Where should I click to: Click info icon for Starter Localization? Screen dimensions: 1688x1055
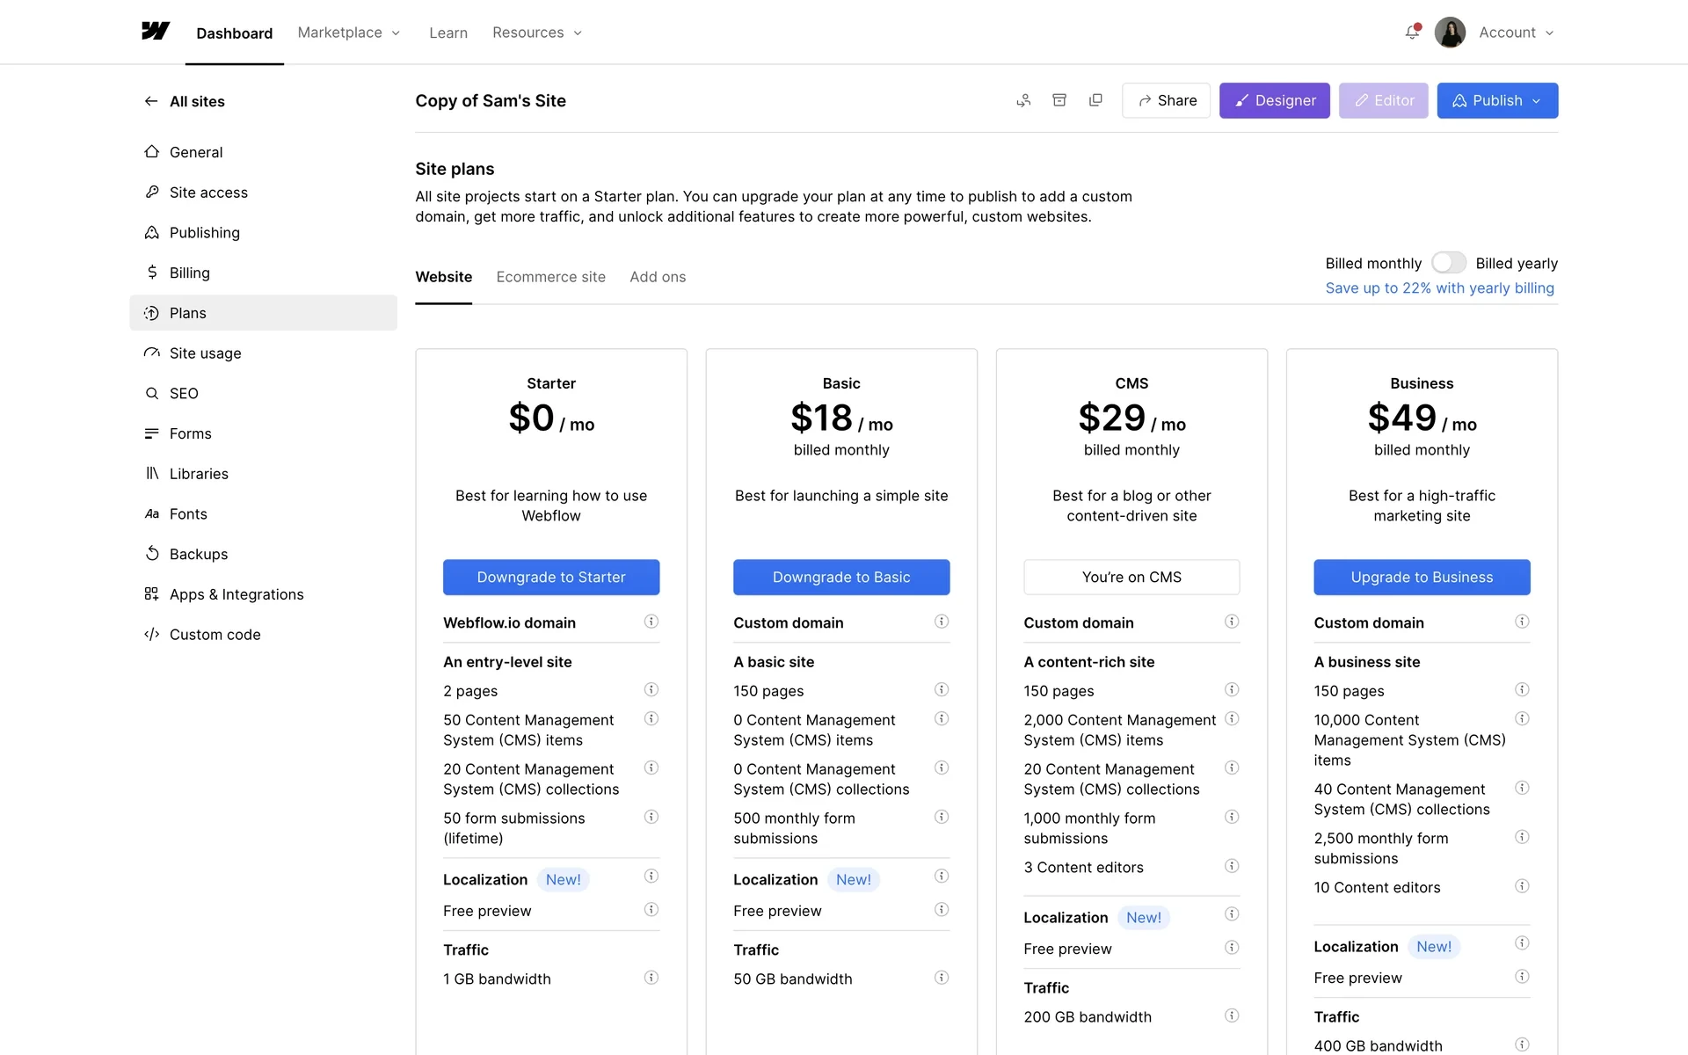pyautogui.click(x=651, y=876)
